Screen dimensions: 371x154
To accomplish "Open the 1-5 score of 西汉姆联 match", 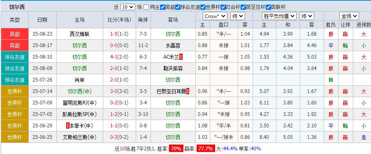I will pos(114,34).
